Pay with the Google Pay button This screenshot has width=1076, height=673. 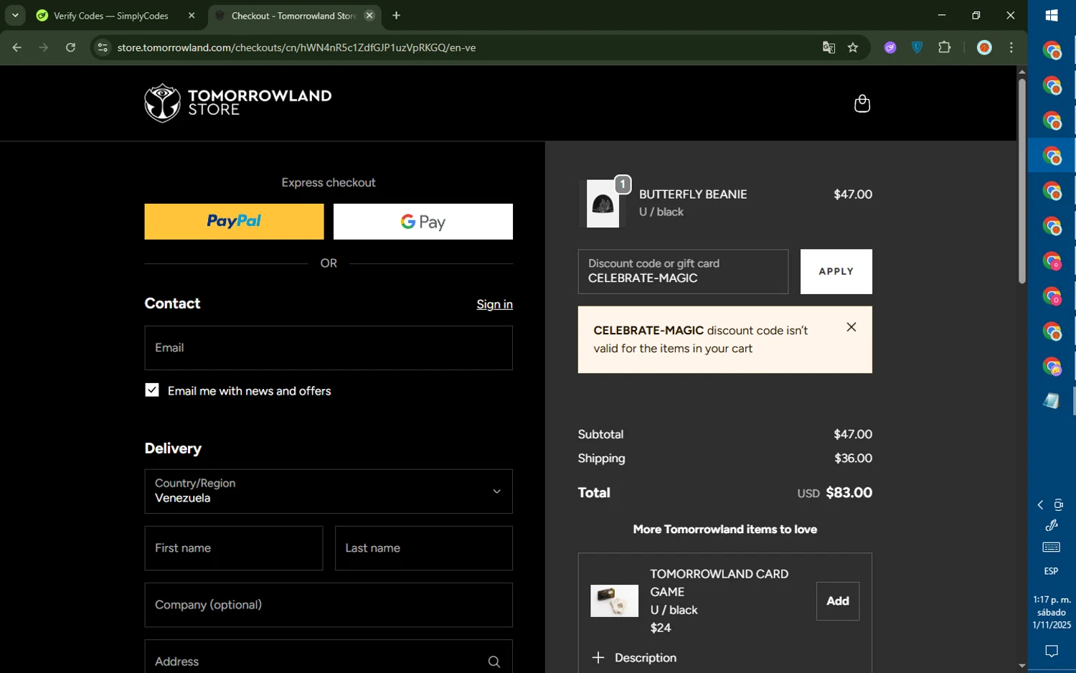click(x=423, y=222)
